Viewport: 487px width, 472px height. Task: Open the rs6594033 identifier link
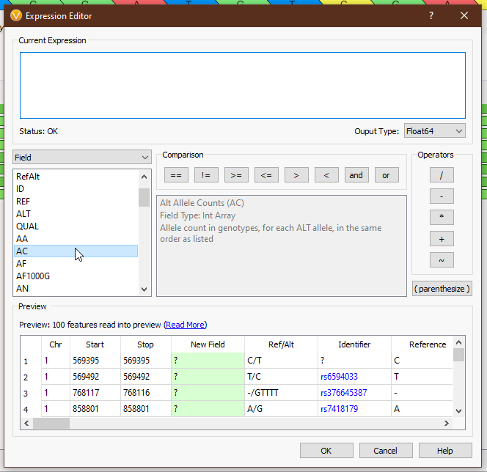[x=339, y=377]
